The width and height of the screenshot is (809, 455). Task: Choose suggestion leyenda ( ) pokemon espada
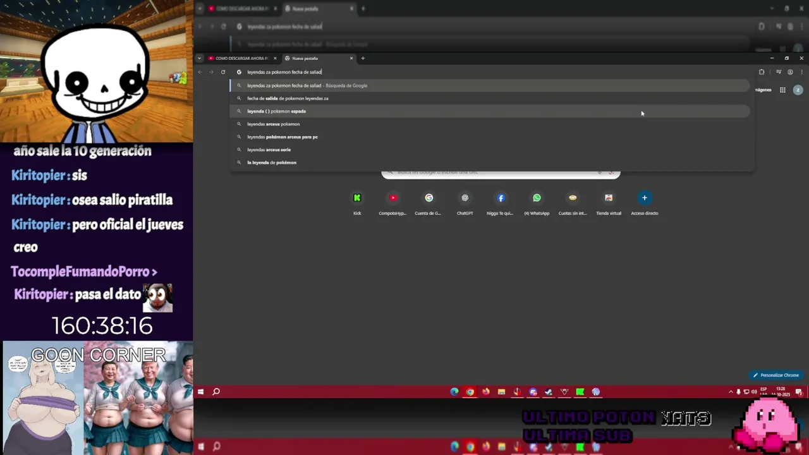[x=490, y=111]
